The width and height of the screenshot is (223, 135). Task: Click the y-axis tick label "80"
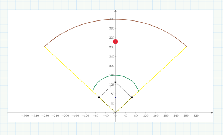113,94
